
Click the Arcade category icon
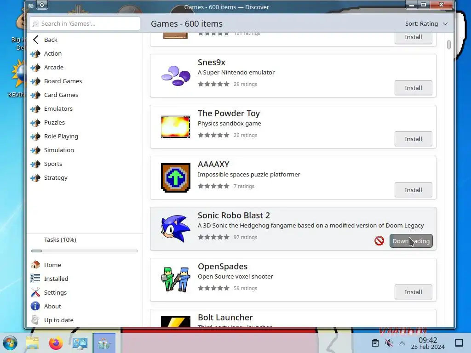[35, 68]
